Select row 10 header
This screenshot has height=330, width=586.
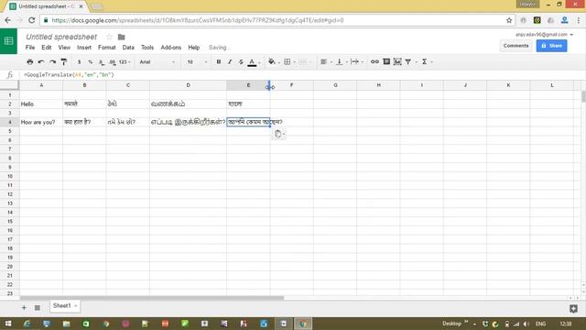[10, 176]
